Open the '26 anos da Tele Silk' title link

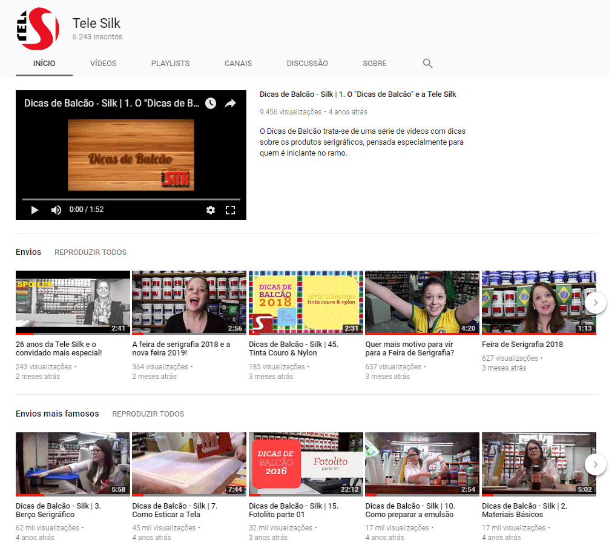[59, 349]
